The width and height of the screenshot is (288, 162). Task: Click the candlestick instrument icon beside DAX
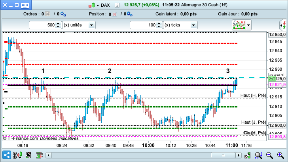(x=92, y=5)
